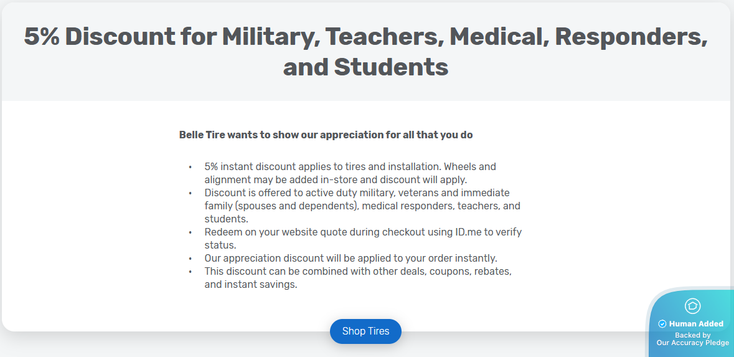The height and width of the screenshot is (357, 734).
Task: Click the bullet dot before '5% instant discount'
Action: tap(190, 167)
